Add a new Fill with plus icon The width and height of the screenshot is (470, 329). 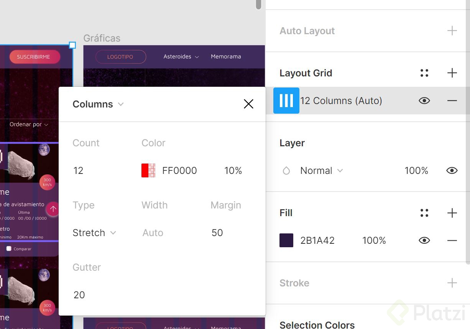[x=452, y=213]
